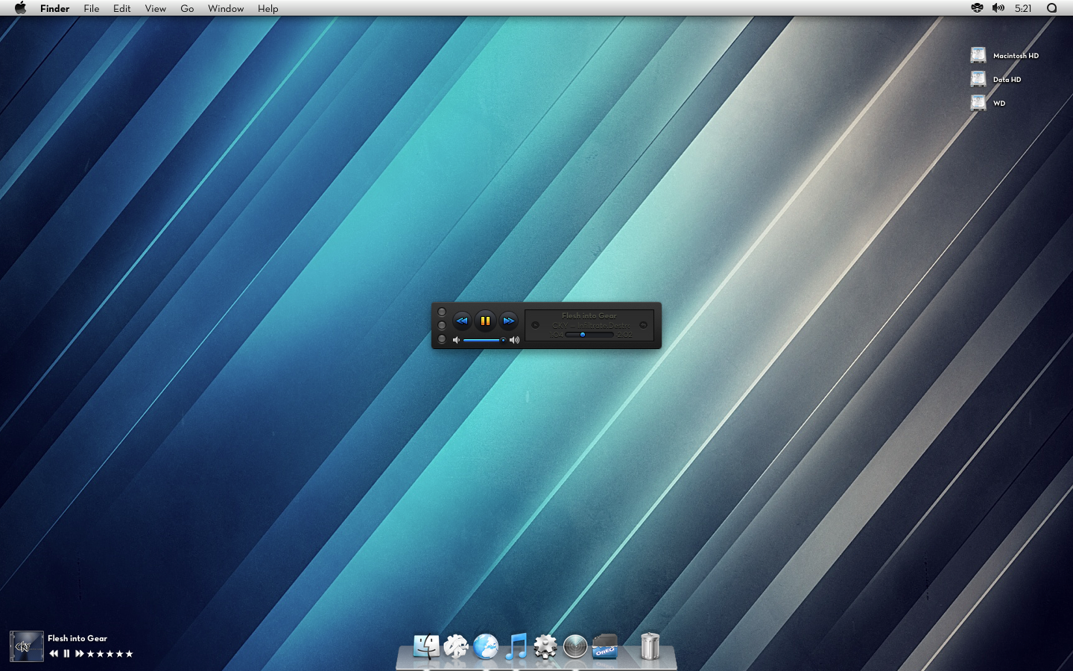Open the Edit menu
The image size is (1073, 671).
122,8
